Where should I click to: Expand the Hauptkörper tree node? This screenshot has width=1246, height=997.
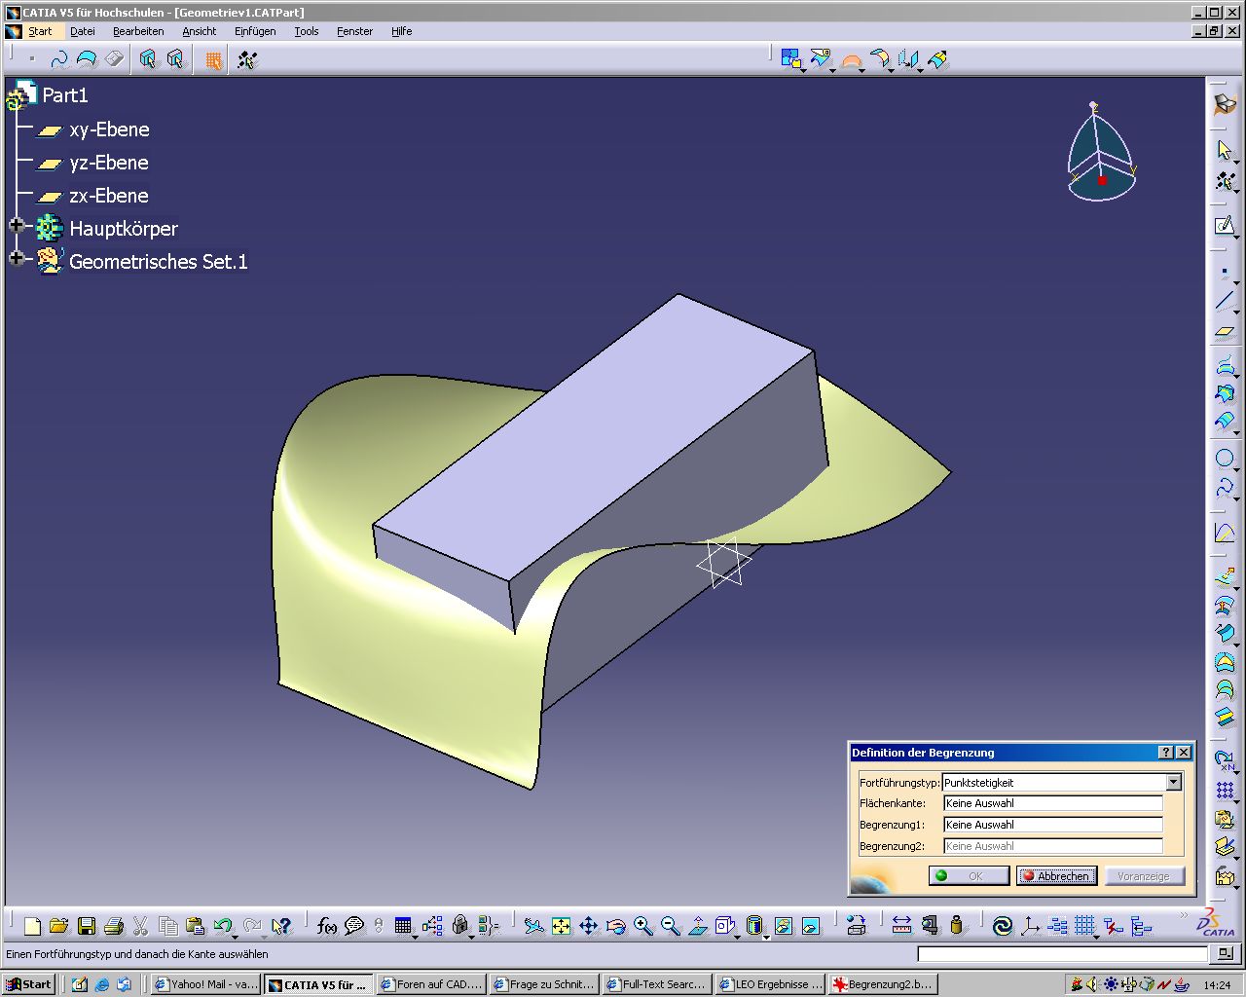pyautogui.click(x=16, y=226)
